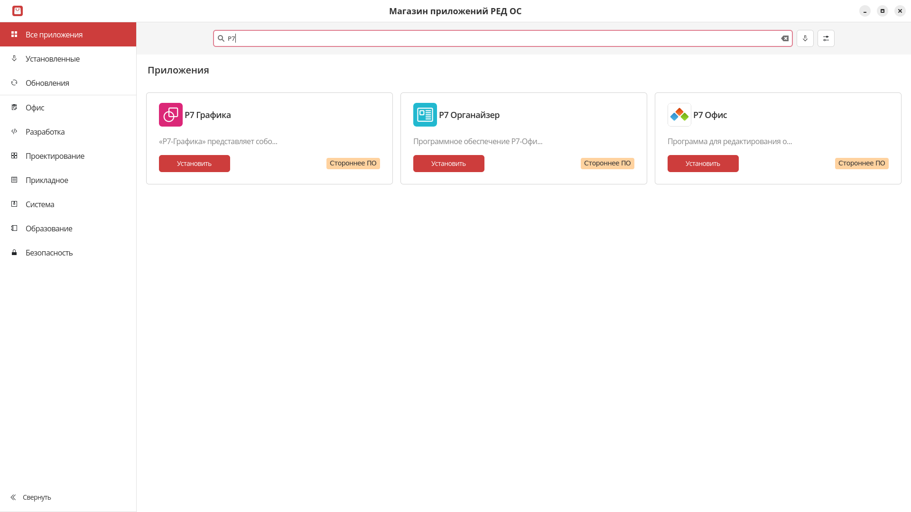The height and width of the screenshot is (512, 911).
Task: Install Р7 Офис
Action: click(x=703, y=164)
